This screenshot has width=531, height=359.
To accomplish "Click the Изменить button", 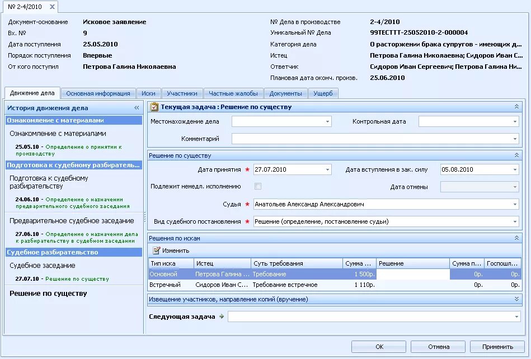I will [x=171, y=251].
